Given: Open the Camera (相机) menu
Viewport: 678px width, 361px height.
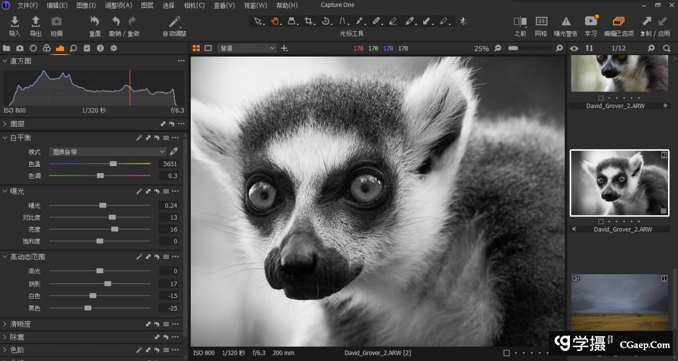Looking at the screenshot, I should pos(194,5).
